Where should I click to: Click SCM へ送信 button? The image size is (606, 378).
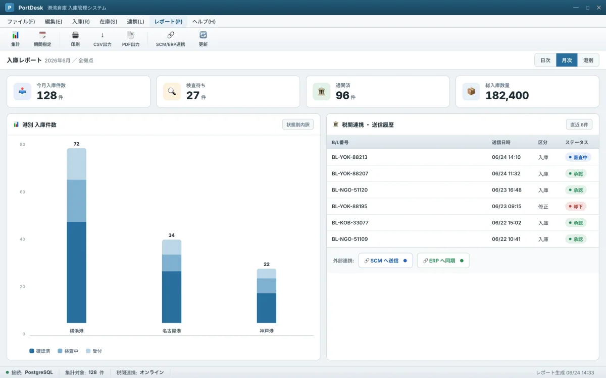click(x=385, y=261)
